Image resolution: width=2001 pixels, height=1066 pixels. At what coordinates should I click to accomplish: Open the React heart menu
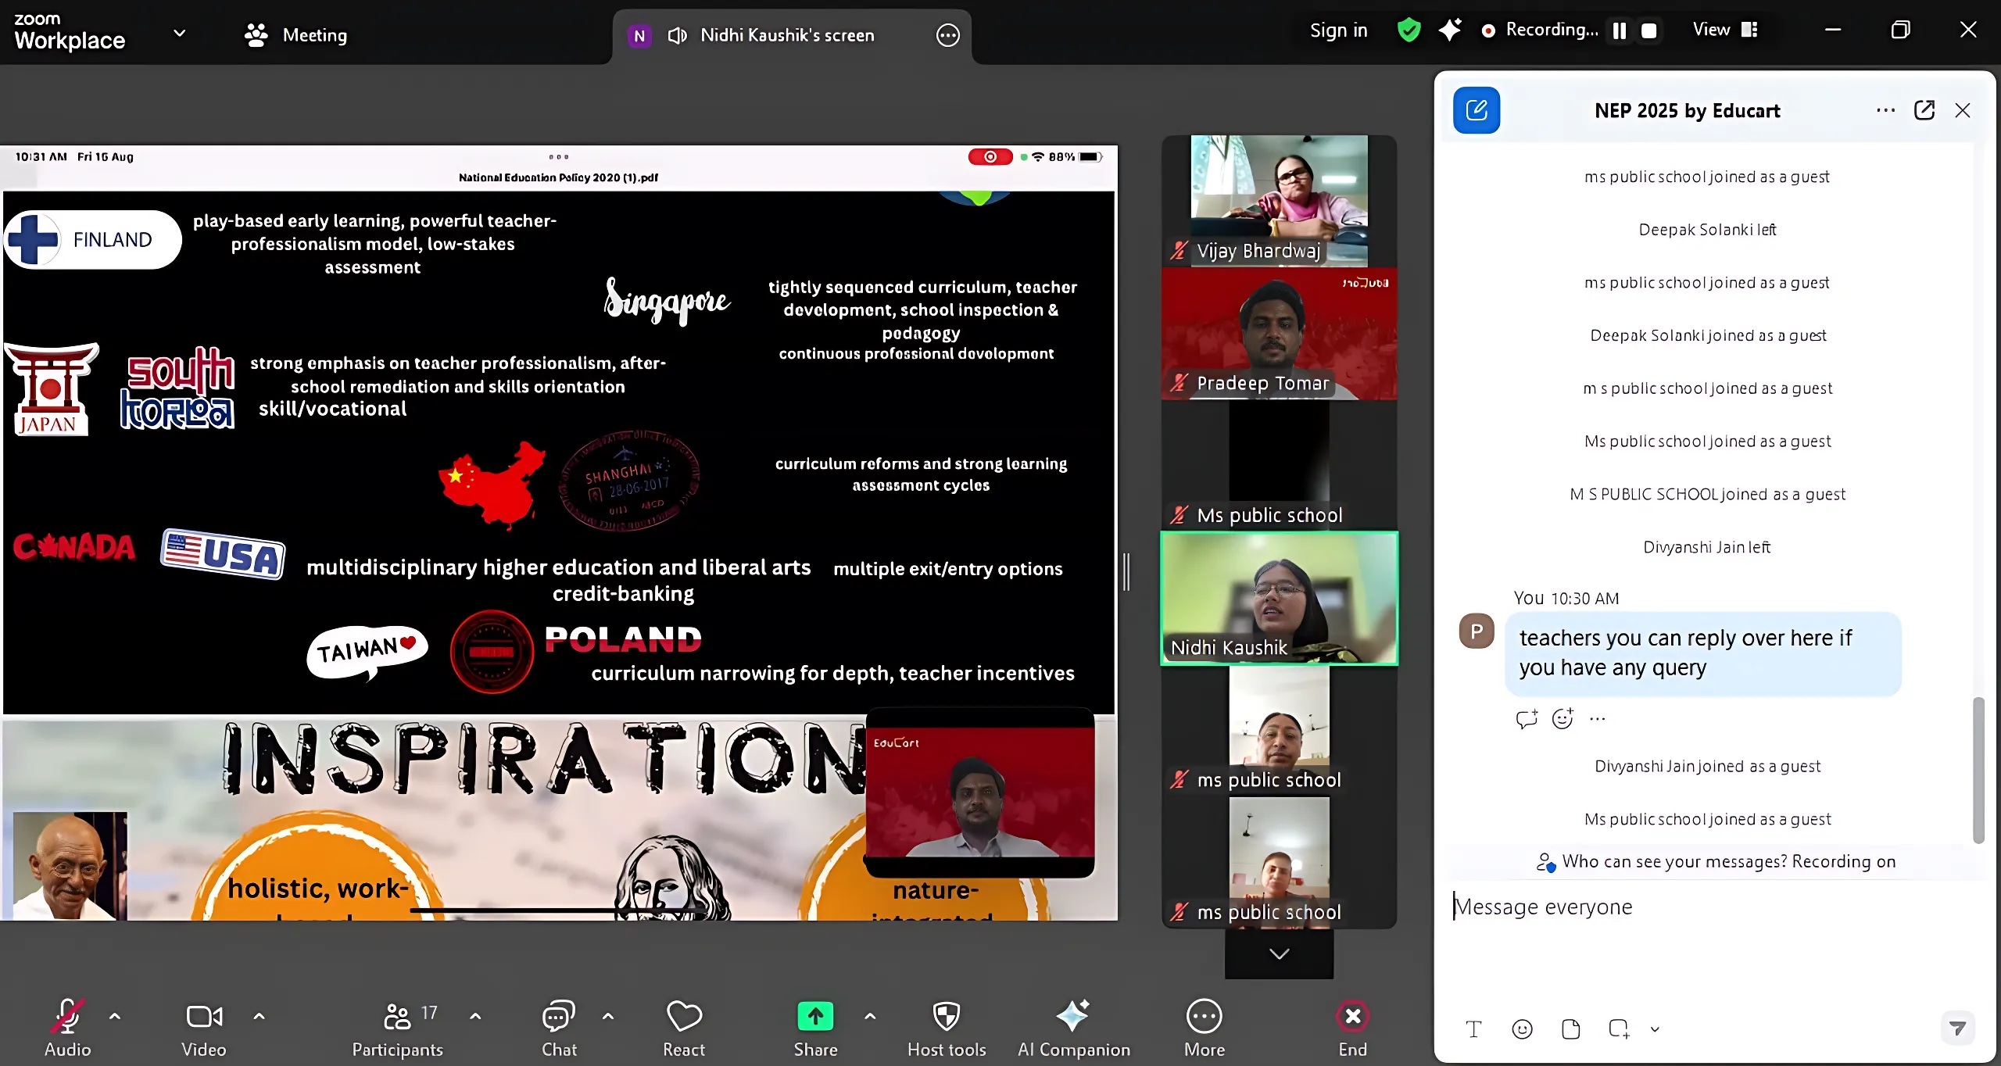pos(684,1028)
